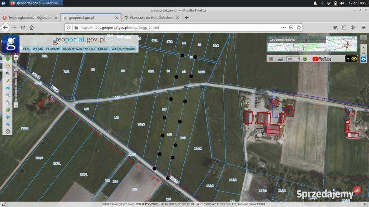Select the magnifier zoom-in tool
The image size is (369, 207).
point(8,95)
